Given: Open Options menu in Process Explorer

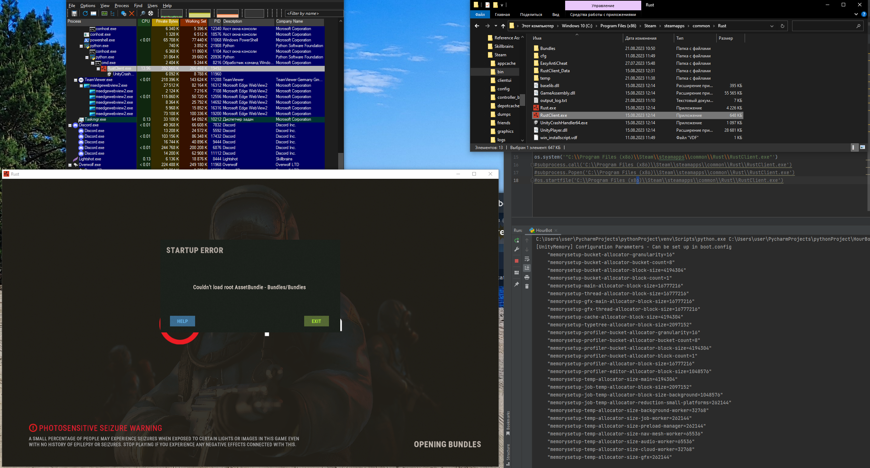Looking at the screenshot, I should (88, 6).
